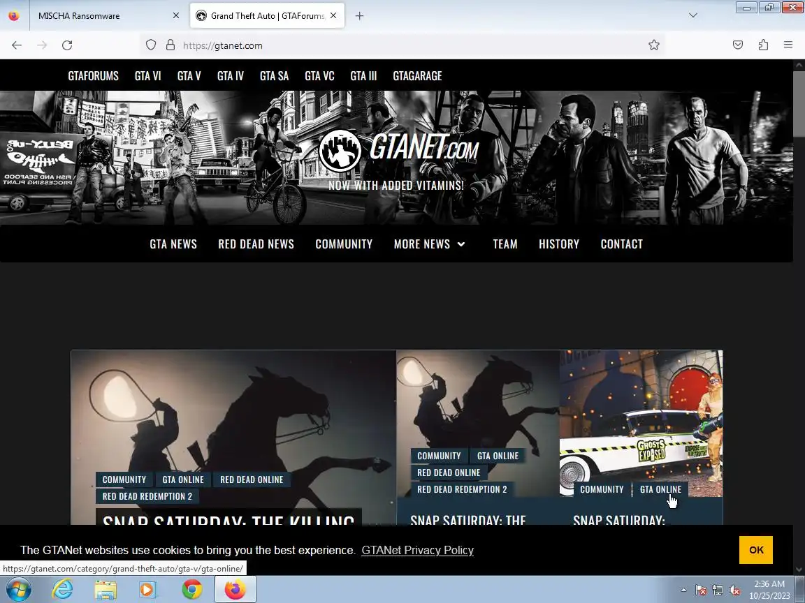Open GTA VC in the top menu

(319, 76)
